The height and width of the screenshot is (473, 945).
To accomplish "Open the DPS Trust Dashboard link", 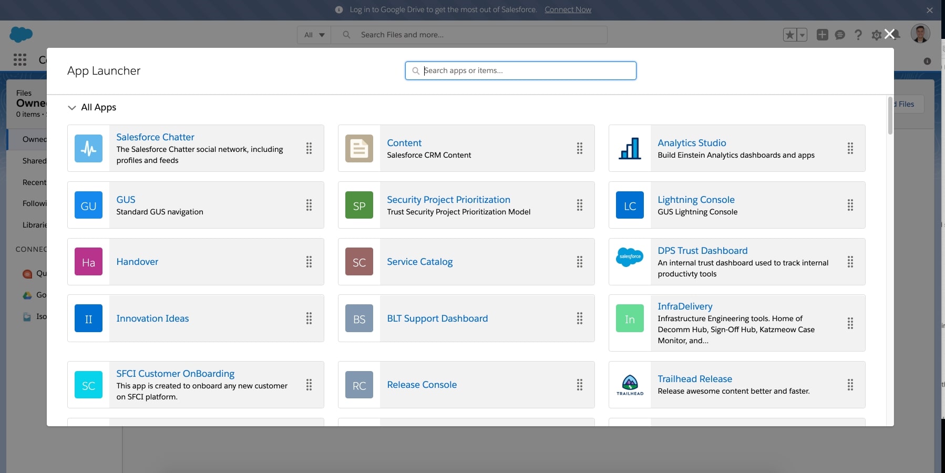I will coord(702,251).
